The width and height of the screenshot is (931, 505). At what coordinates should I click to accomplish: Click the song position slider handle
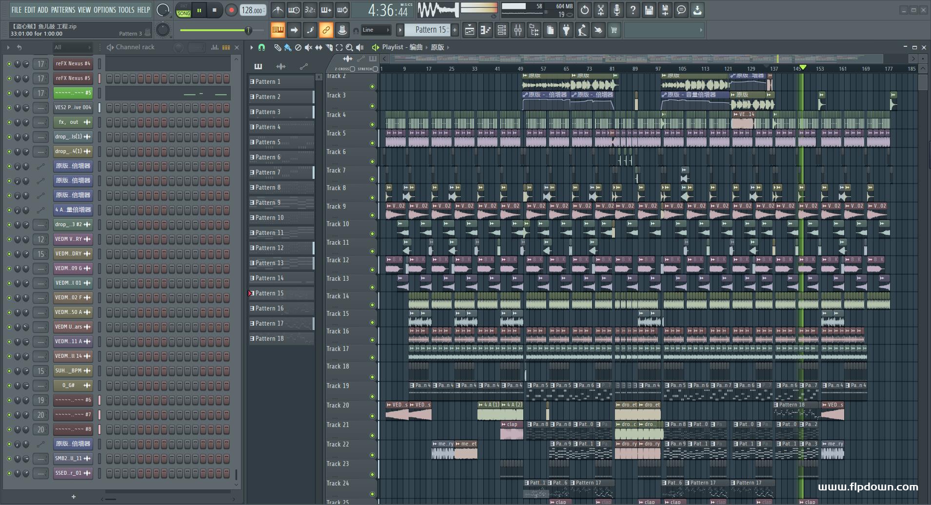coord(248,30)
